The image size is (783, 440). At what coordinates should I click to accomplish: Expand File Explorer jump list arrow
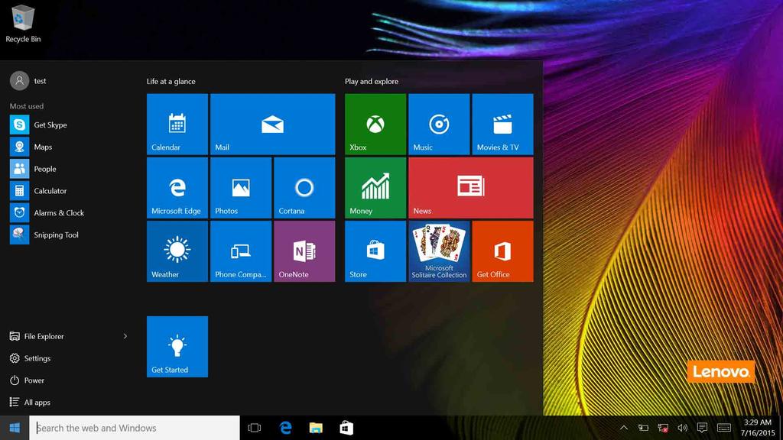pyautogui.click(x=125, y=336)
